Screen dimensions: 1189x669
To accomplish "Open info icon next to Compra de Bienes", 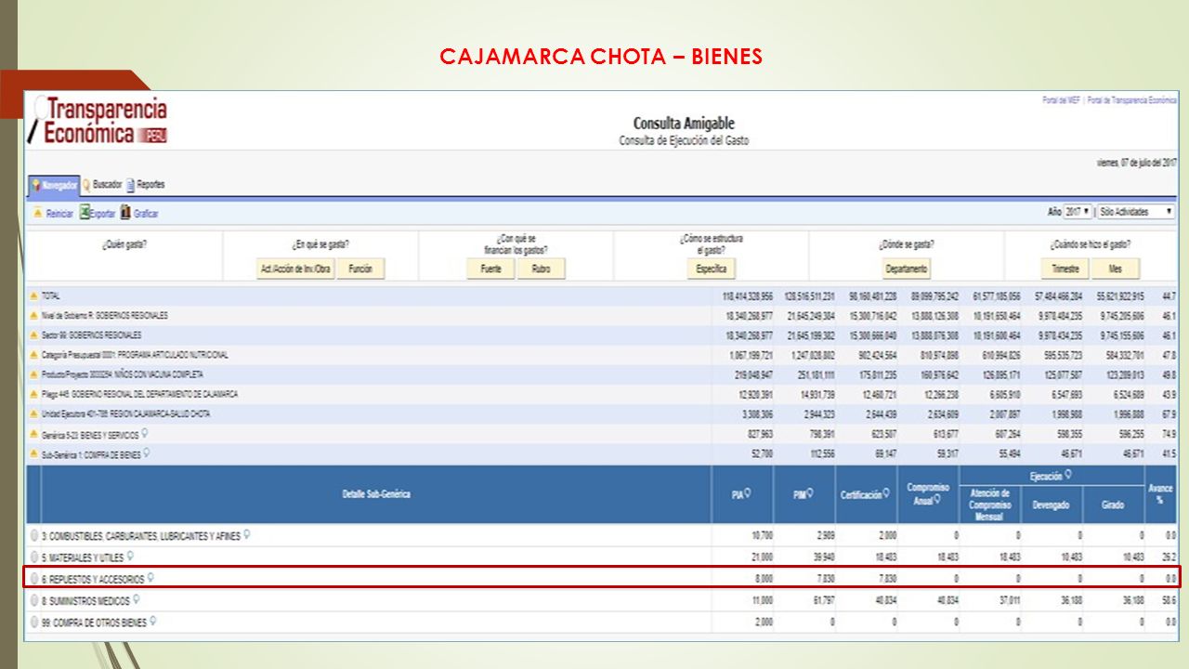I will (147, 453).
